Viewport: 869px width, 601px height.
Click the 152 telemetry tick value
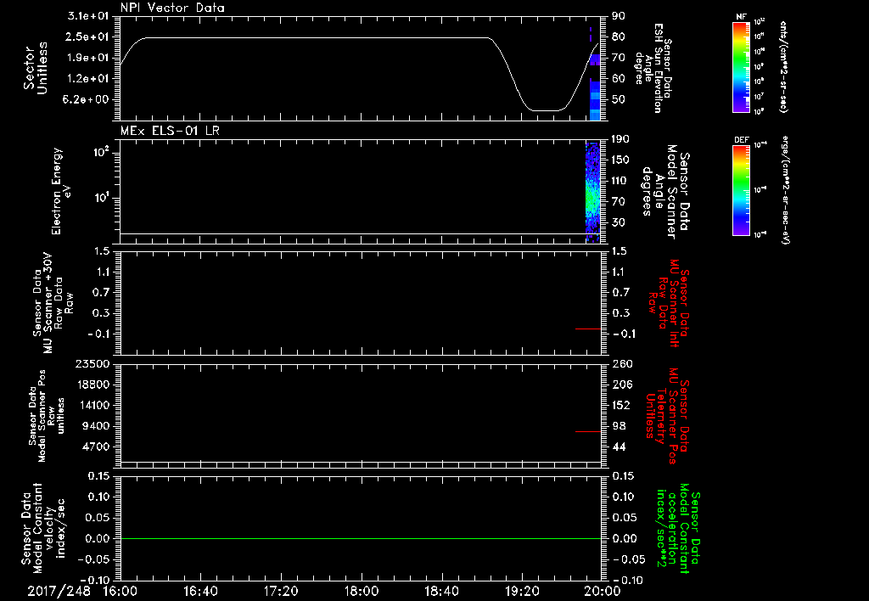point(622,405)
